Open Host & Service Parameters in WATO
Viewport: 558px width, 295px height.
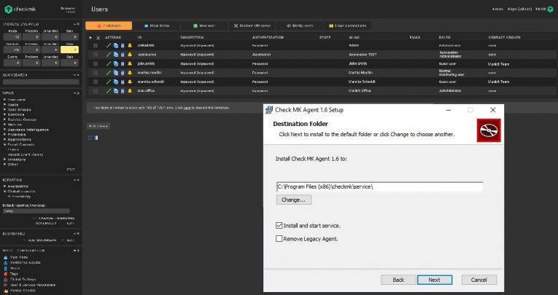coord(33,285)
